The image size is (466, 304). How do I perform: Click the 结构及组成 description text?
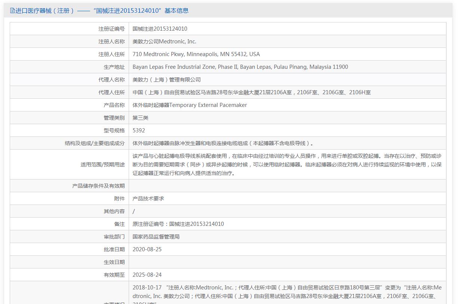tap(223, 143)
